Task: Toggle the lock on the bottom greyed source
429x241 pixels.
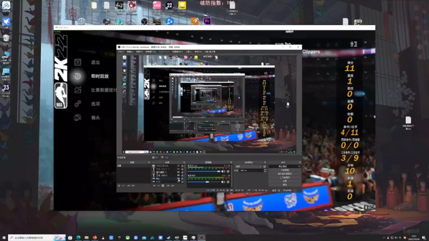Action: (x=182, y=182)
